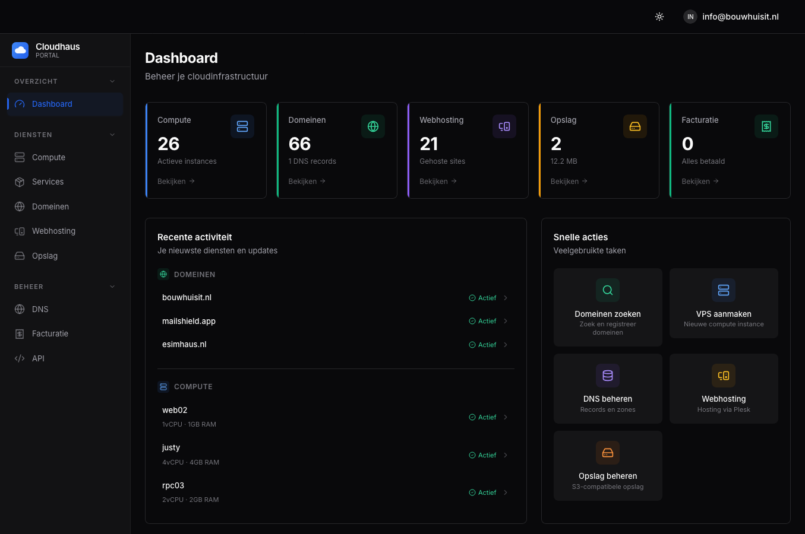Image resolution: width=805 pixels, height=534 pixels.
Task: Click the Domeinen globe icon in sidebar
Action: pos(20,206)
